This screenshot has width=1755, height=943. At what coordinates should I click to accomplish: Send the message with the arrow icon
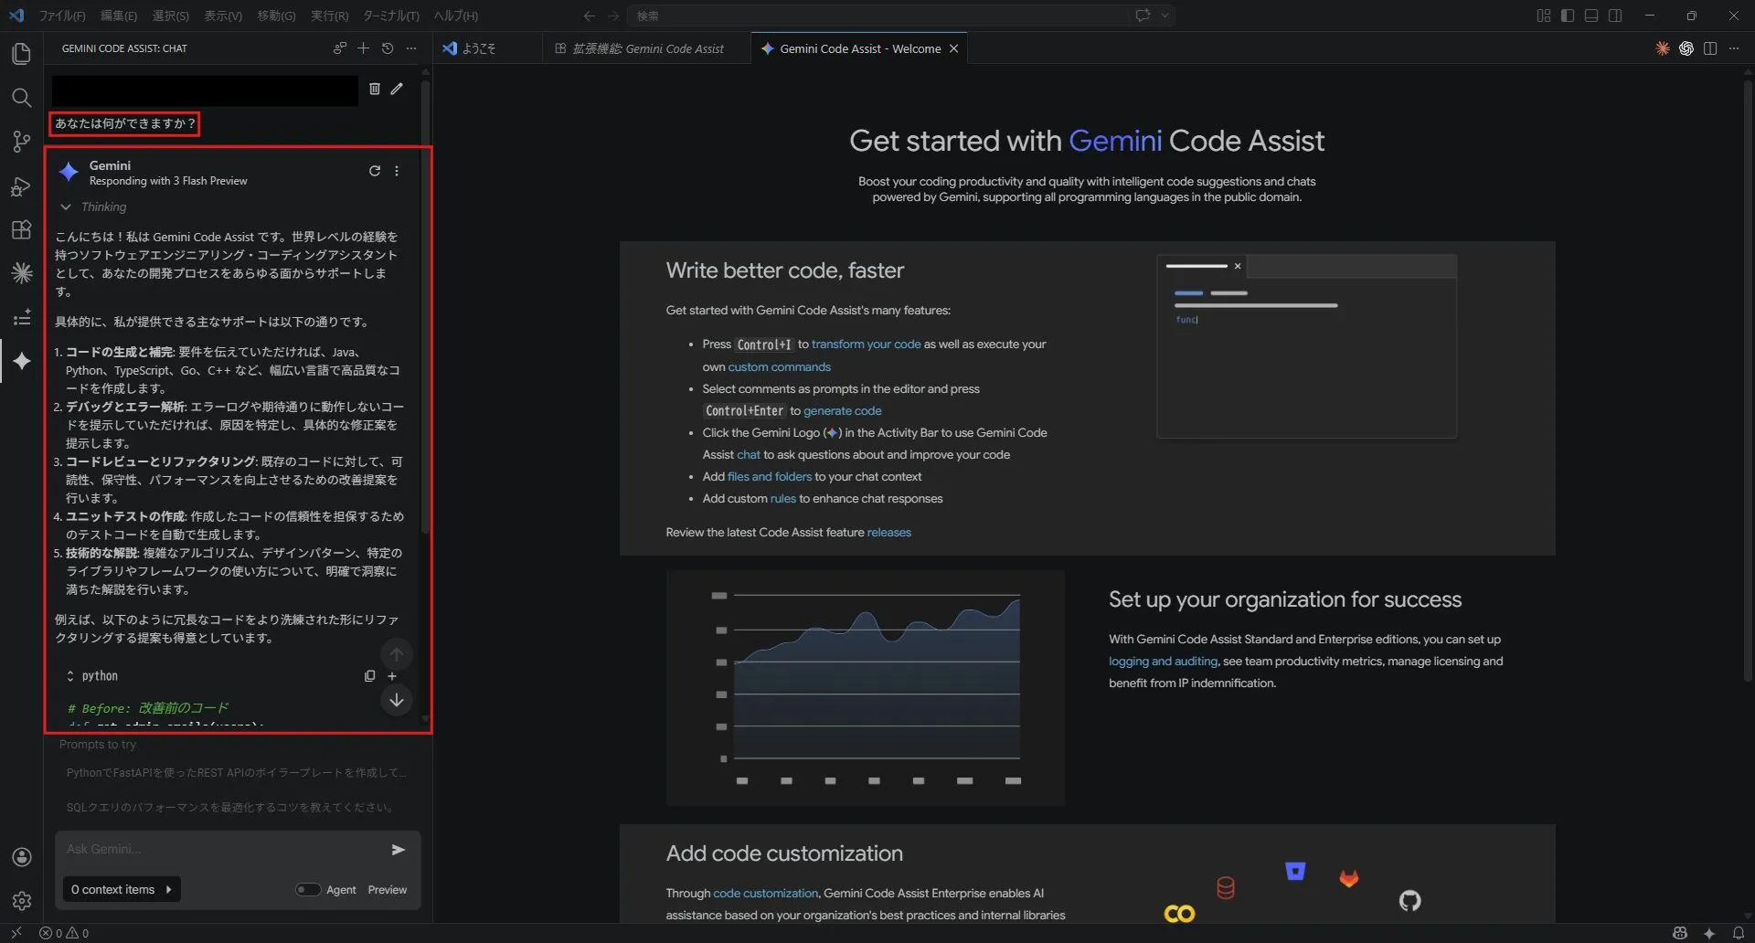click(399, 850)
